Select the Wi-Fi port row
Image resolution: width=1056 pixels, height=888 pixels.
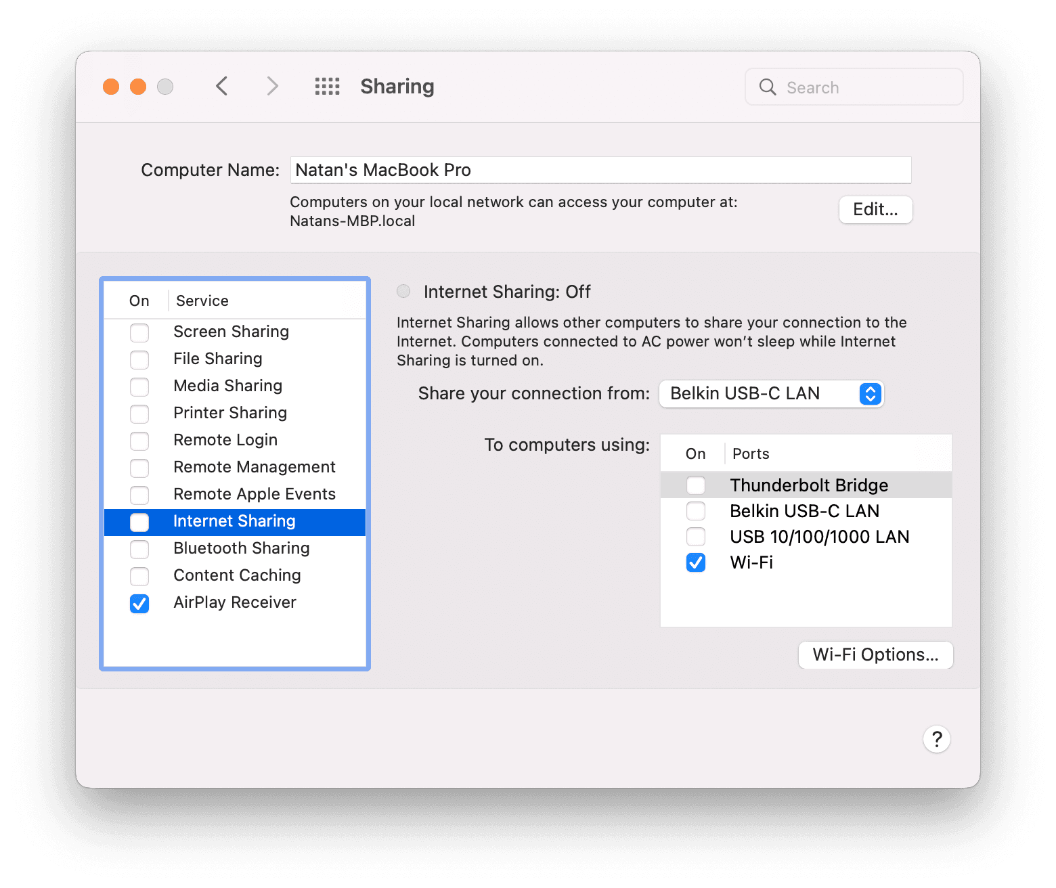click(x=806, y=562)
